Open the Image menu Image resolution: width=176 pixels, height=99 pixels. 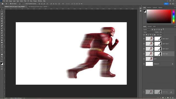[10, 1]
